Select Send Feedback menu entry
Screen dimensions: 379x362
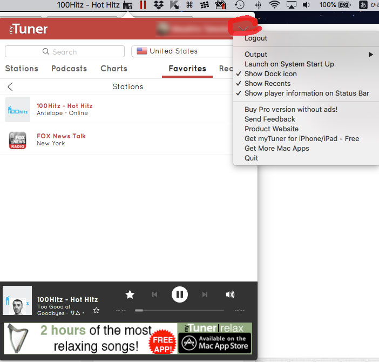306,119
